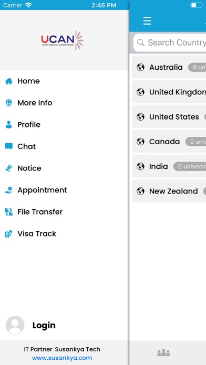Select New Zealand country row

(169, 191)
